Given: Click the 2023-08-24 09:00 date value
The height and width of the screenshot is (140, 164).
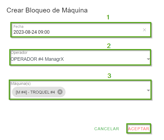Looking at the screenshot, I should point(31,32).
